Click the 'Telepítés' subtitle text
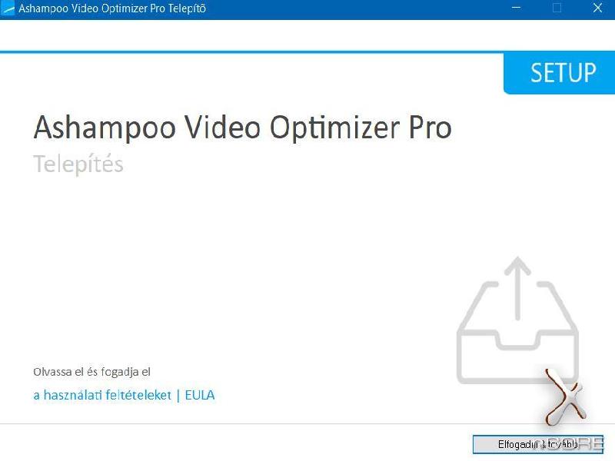The height and width of the screenshot is (461, 615). (x=78, y=164)
